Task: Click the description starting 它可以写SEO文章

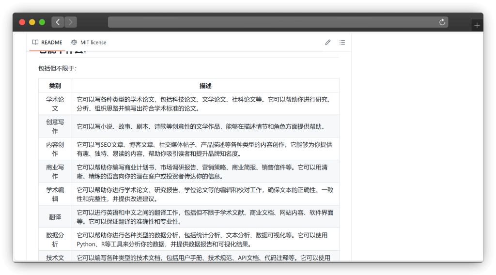Action: click(205, 149)
